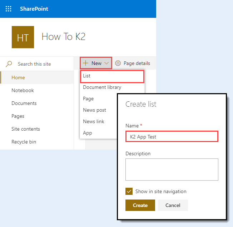Open the SharePoint app launcher waffle icon
This screenshot has width=233, height=227.
[9, 9]
